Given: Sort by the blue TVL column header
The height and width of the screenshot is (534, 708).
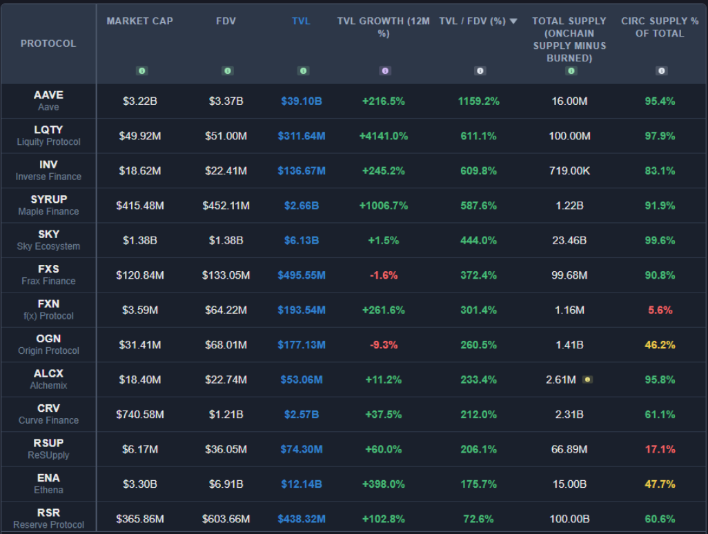Looking at the screenshot, I should pos(301,21).
